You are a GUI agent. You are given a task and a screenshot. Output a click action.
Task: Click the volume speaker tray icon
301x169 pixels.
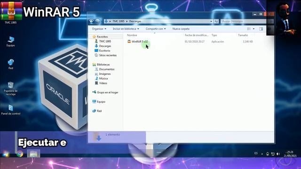278,154
